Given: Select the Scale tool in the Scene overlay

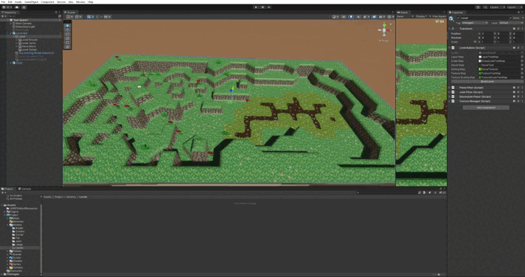Looking at the screenshot, I should (x=67, y=38).
